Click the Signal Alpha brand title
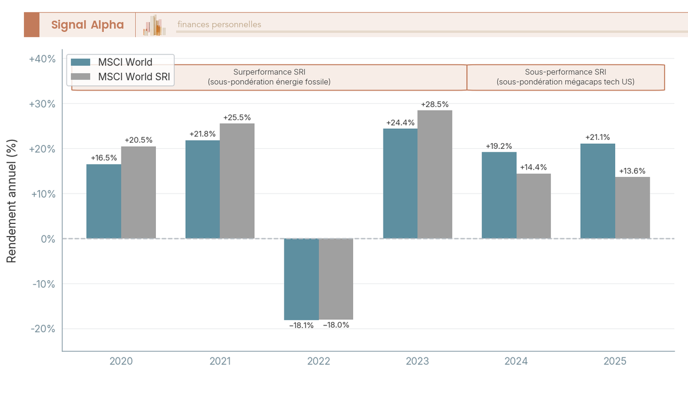 pos(87,25)
